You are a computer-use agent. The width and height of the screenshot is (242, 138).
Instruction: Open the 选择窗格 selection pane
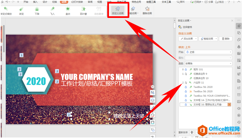click(185, 27)
